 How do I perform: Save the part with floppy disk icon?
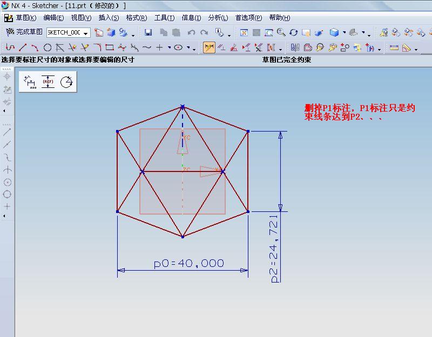(x=148, y=32)
